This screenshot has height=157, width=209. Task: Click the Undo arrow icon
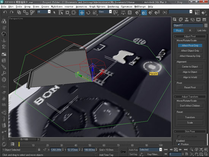coord(5,13)
